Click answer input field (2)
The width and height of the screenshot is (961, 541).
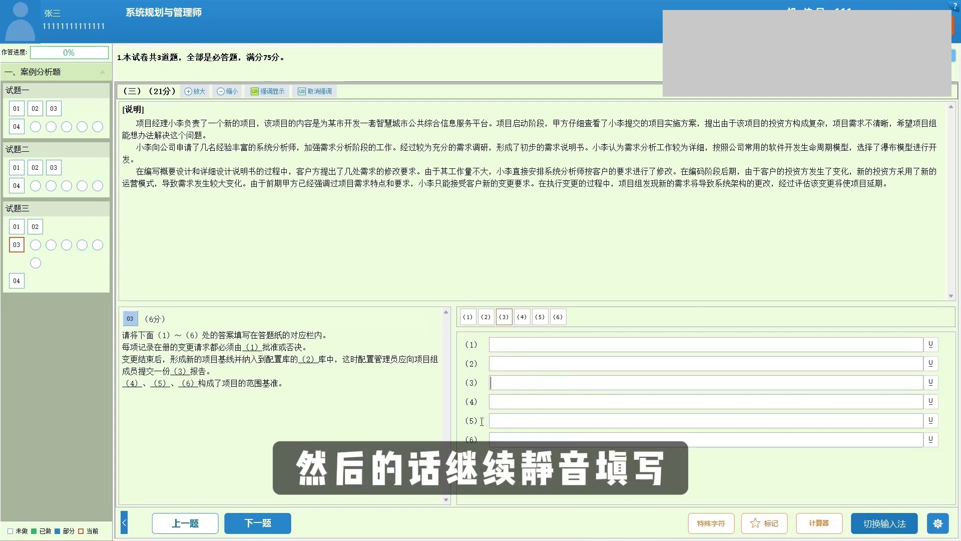point(706,364)
